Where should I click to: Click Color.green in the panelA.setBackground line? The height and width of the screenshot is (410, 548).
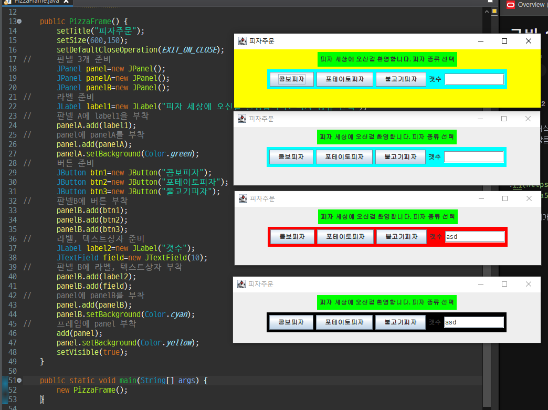click(168, 154)
